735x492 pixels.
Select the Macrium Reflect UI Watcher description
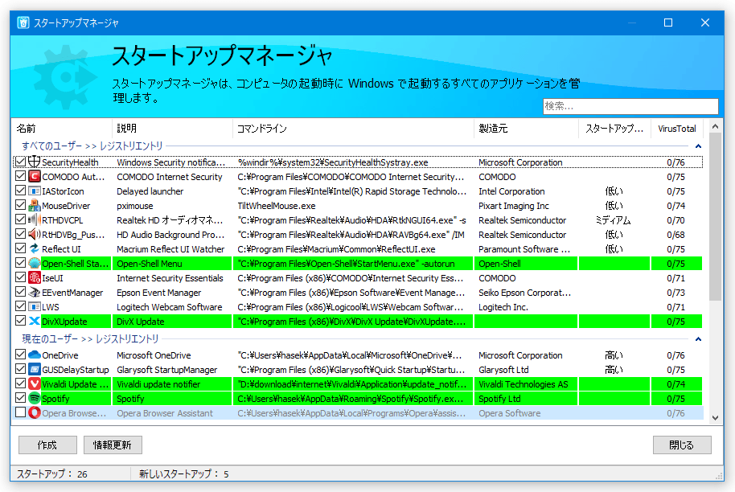170,249
